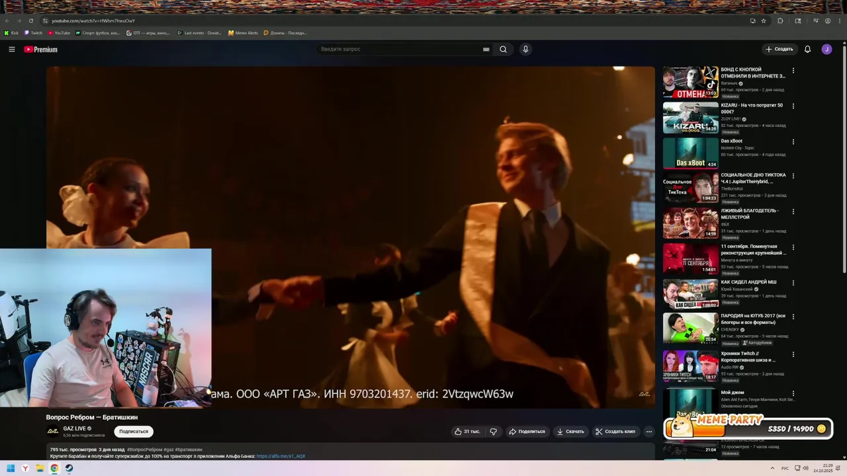Image resolution: width=847 pixels, height=476 pixels.
Task: Open Kick bookmark
Action: [11, 32]
